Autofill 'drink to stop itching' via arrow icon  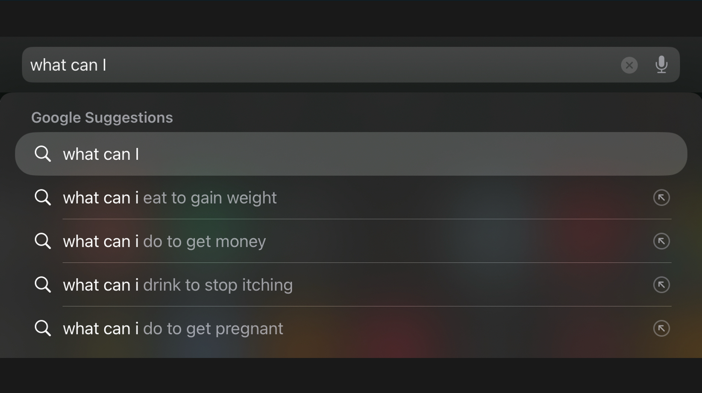[x=661, y=285]
